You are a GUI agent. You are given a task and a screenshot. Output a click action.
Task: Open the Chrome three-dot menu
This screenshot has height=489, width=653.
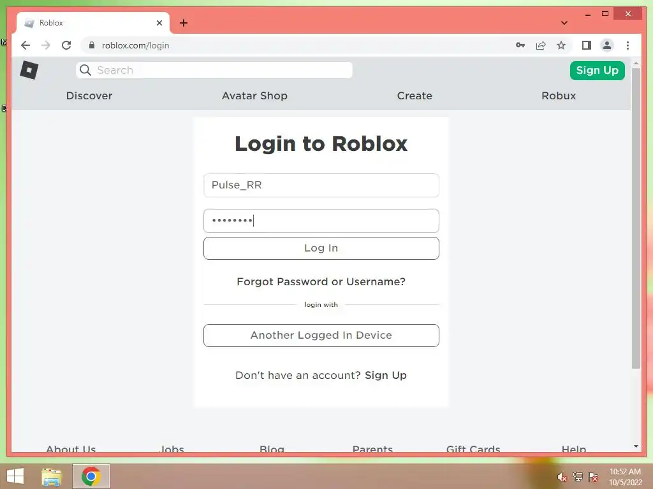(x=627, y=45)
